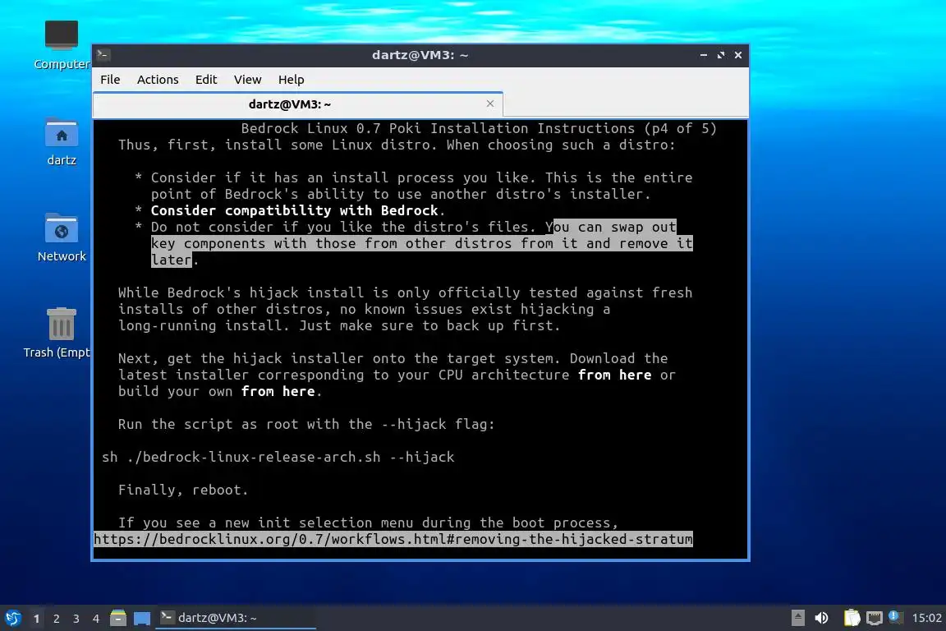Open the Network desktop icon
946x631 pixels.
pos(62,238)
